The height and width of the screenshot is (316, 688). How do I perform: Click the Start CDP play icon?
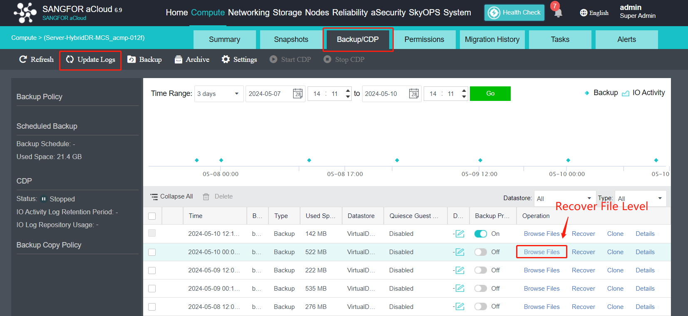click(x=273, y=59)
